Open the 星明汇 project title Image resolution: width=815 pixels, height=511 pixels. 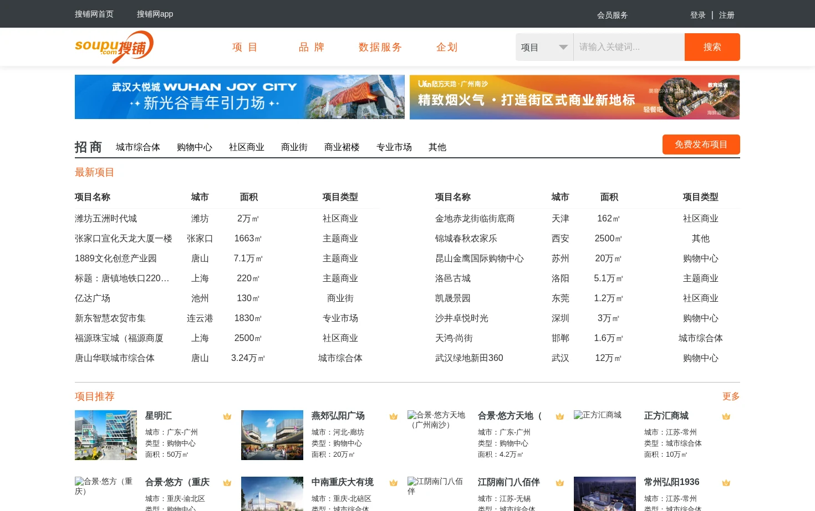click(159, 416)
